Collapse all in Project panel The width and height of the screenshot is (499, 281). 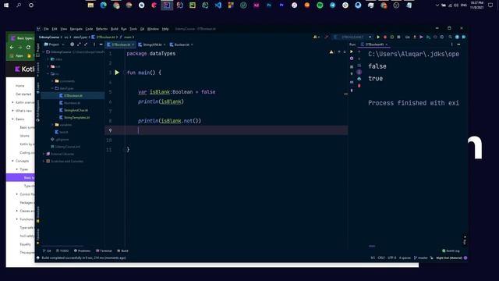86,44
